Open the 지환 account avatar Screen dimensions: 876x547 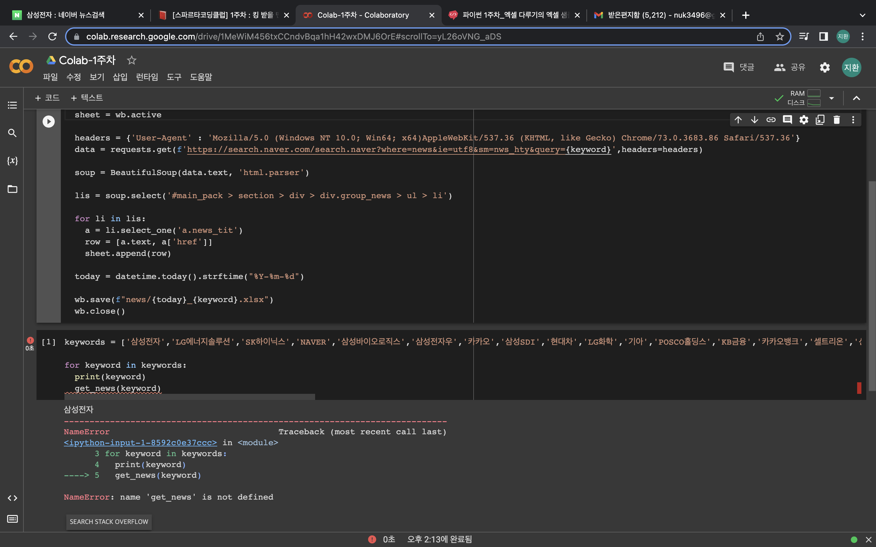point(851,67)
